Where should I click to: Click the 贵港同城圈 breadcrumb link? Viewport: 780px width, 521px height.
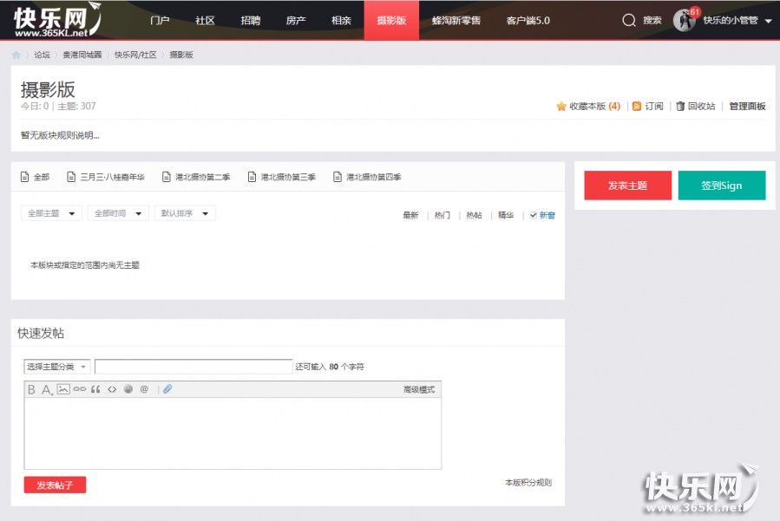[82, 55]
